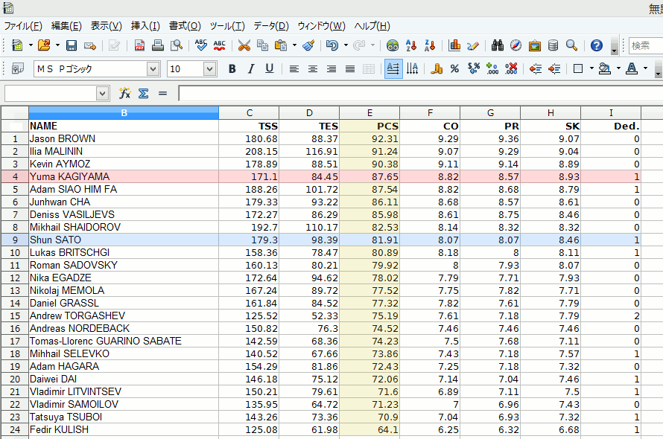Apply background color with the paint bucket
Viewport: 663px width, 439px height.
click(x=605, y=68)
